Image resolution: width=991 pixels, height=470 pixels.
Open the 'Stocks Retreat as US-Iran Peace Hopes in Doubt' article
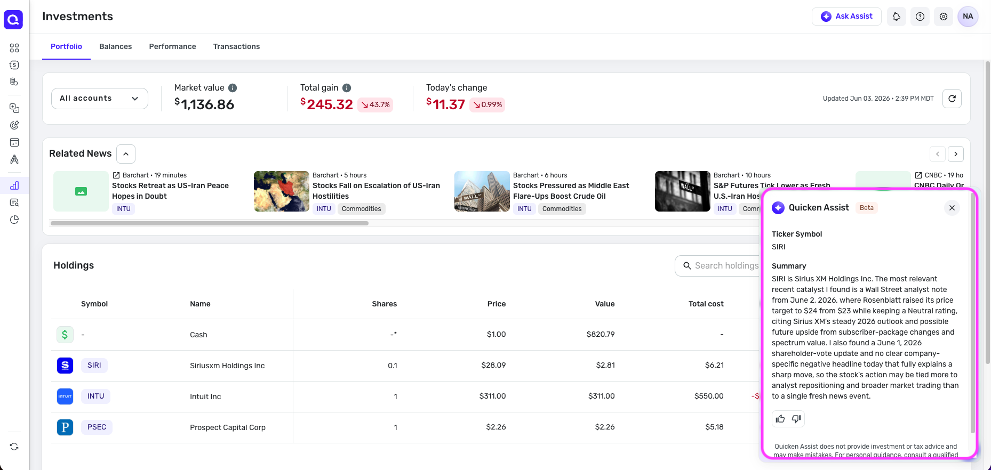170,191
